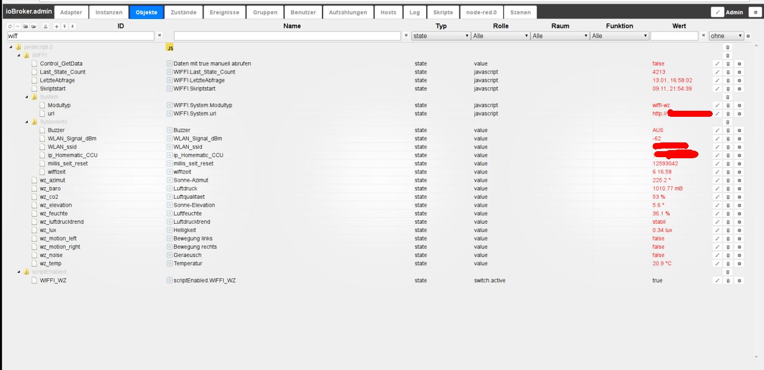Open the Log tab
Screen dimensions: 764x370
tap(415, 12)
